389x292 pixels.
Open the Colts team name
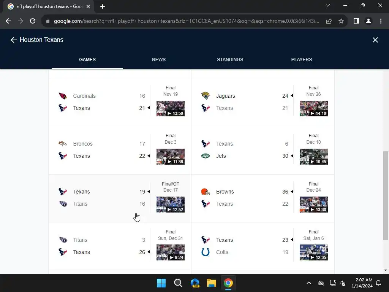point(222,252)
